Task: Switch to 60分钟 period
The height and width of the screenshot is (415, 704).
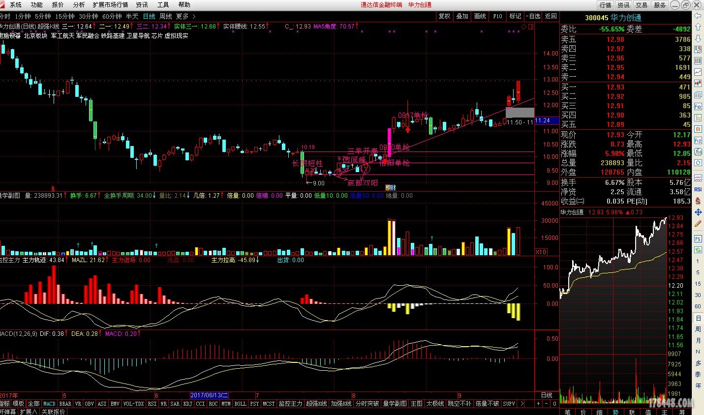Action: click(112, 16)
